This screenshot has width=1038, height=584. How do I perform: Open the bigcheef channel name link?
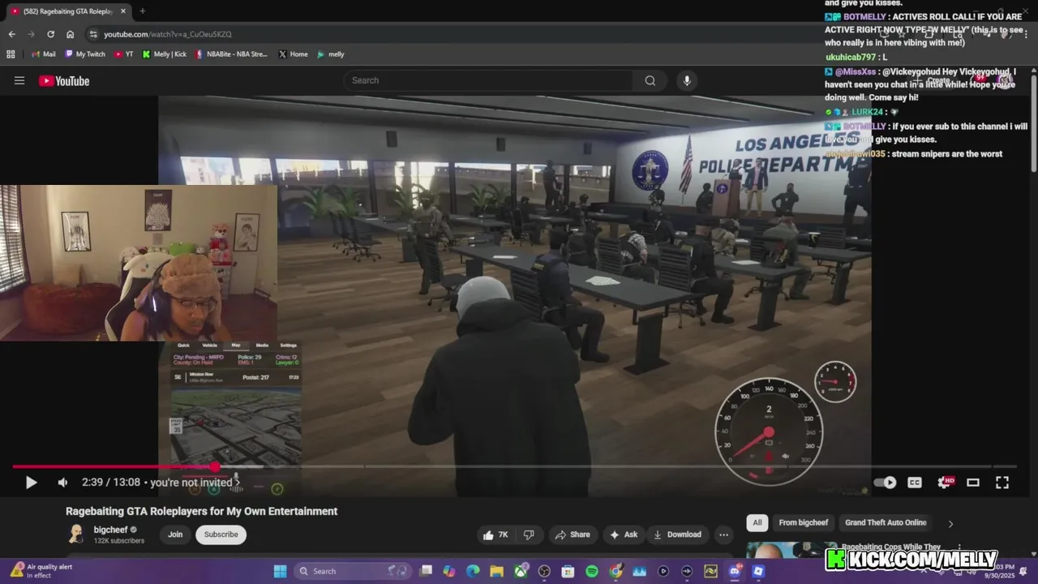(x=110, y=530)
